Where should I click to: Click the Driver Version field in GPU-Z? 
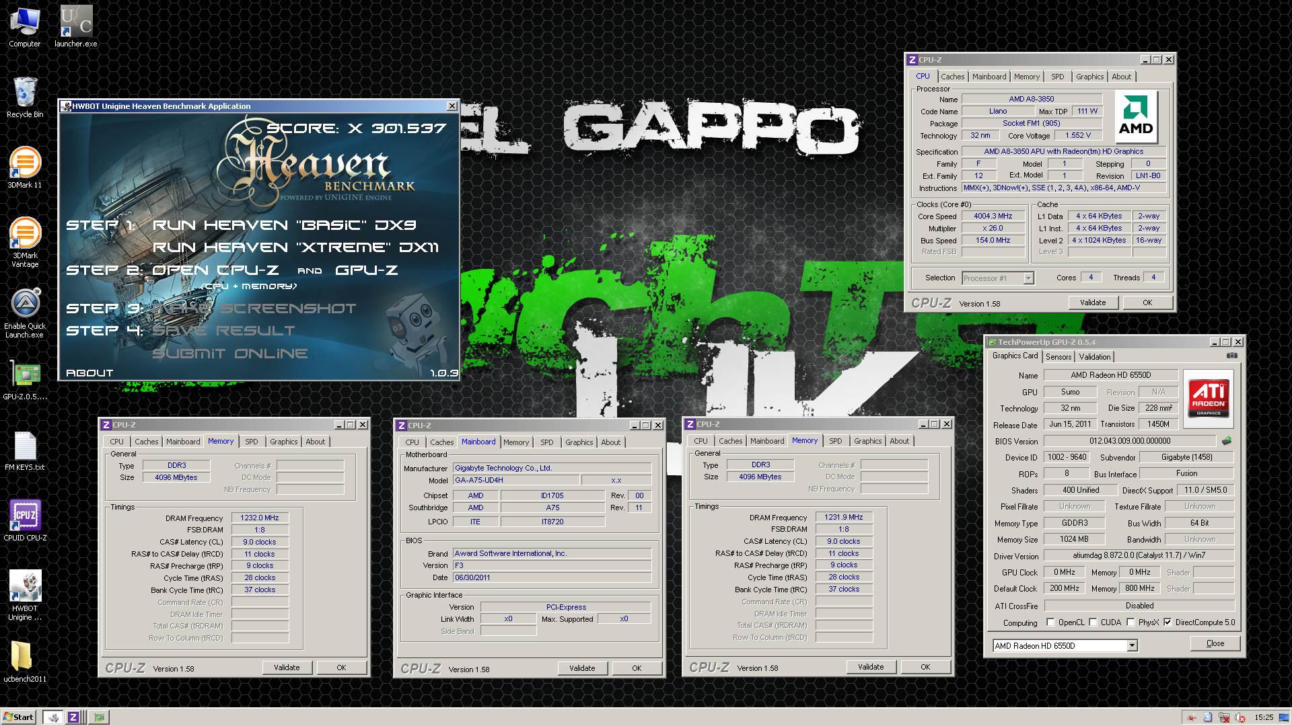coord(1139,555)
